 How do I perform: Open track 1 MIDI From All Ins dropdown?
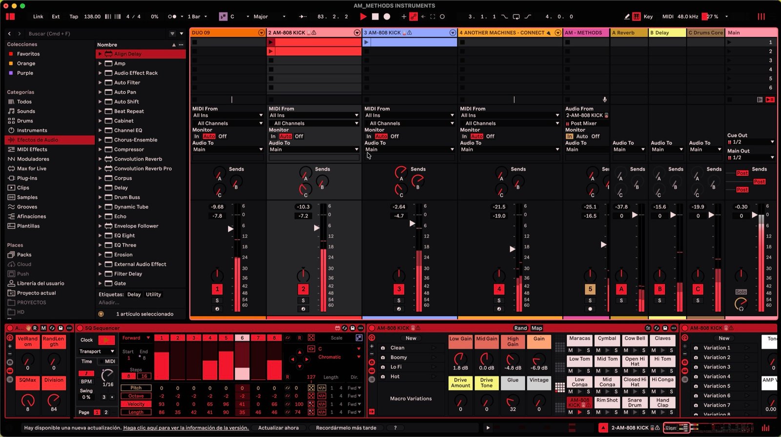point(227,116)
